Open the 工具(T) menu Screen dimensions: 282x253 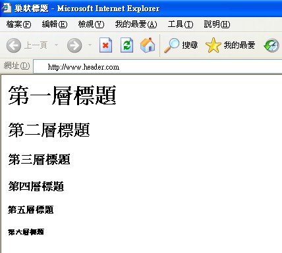coord(181,24)
